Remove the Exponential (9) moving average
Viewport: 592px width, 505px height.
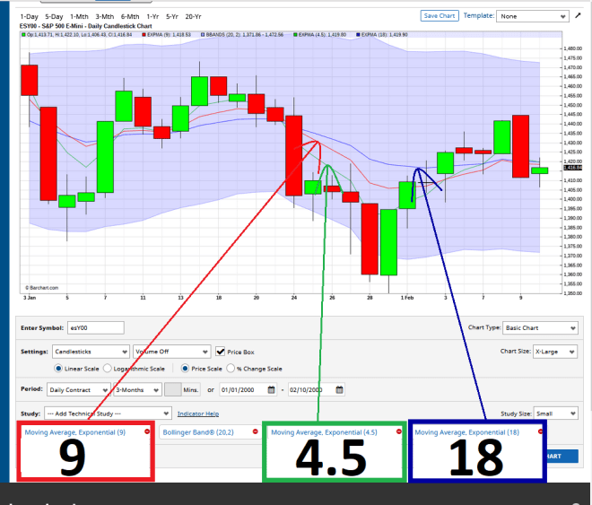click(x=147, y=431)
